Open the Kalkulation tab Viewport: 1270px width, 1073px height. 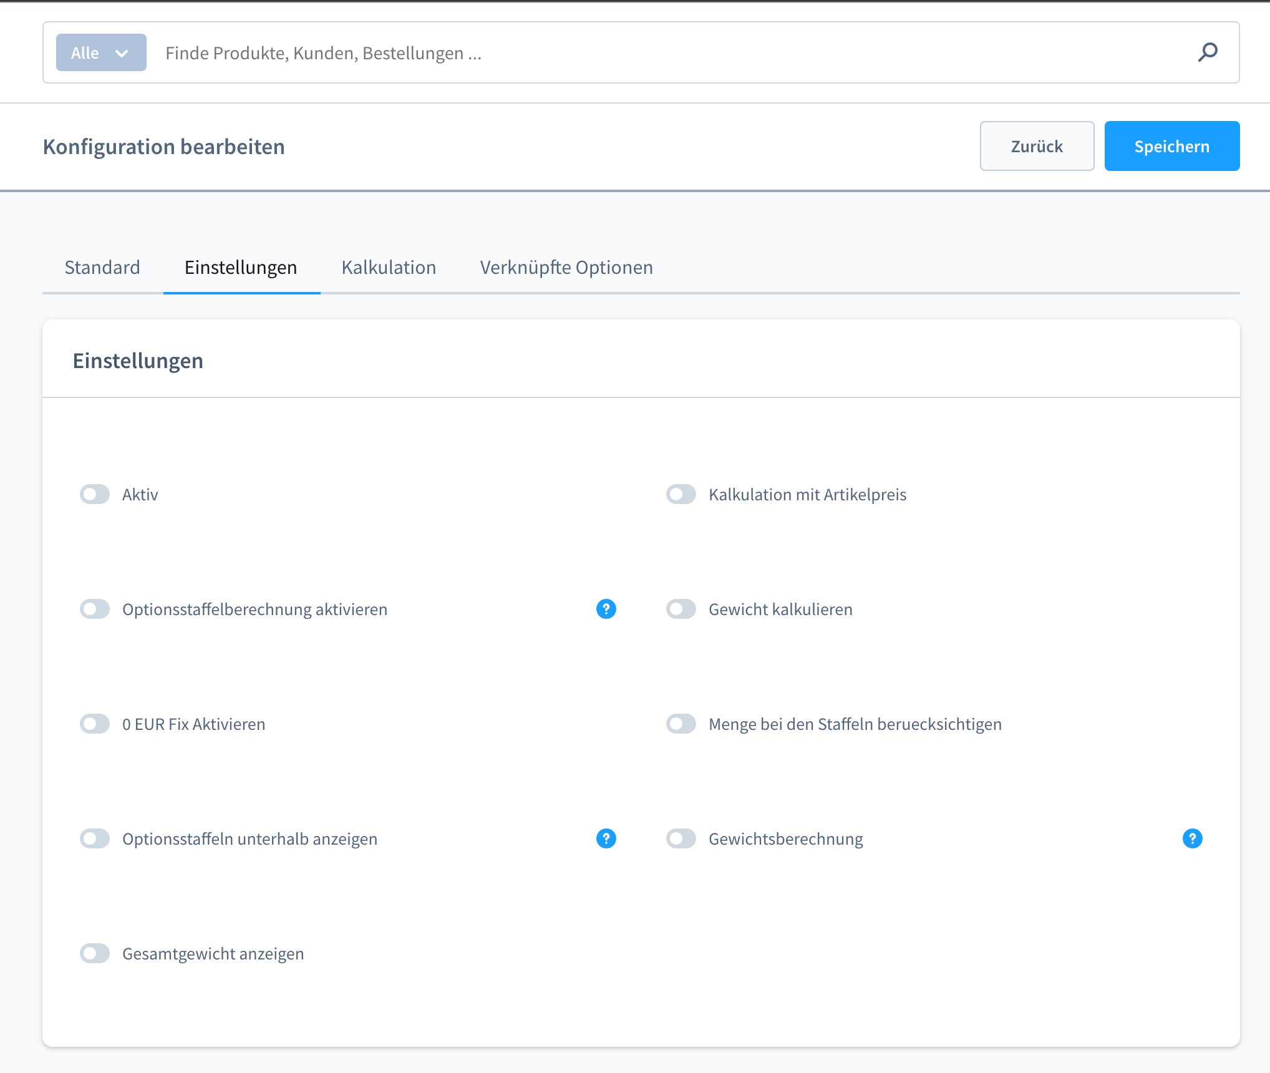pyautogui.click(x=389, y=267)
